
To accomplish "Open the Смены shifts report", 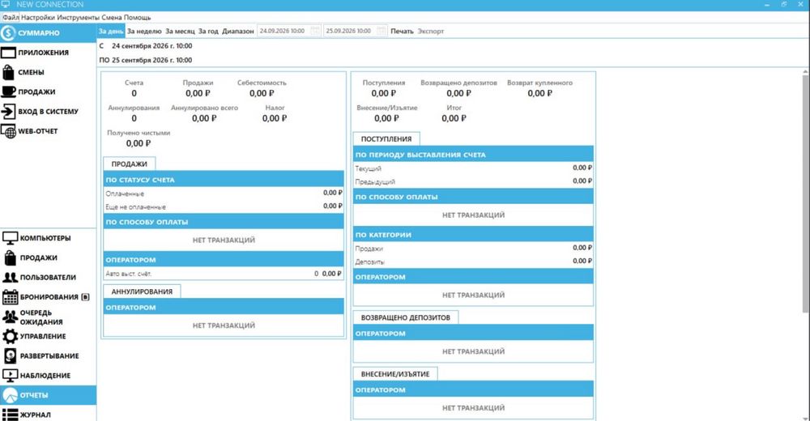I will coord(48,72).
